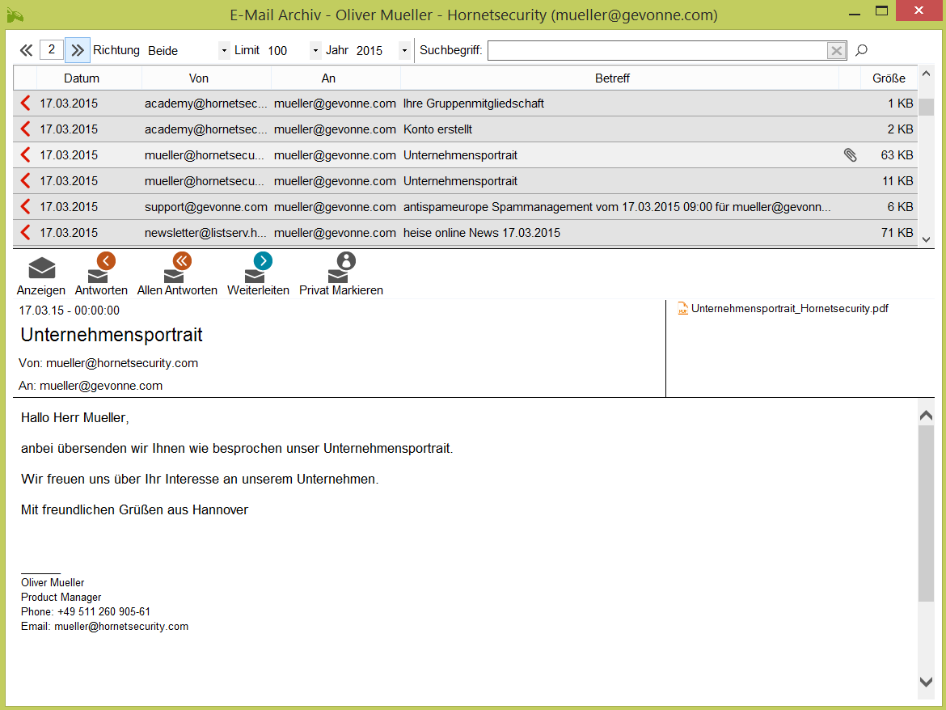Click the phone number +49 511 260 905-61
Image resolution: width=946 pixels, height=710 pixels.
(x=103, y=611)
